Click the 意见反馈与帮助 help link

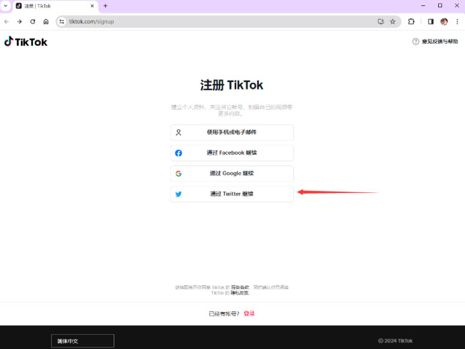coord(440,42)
